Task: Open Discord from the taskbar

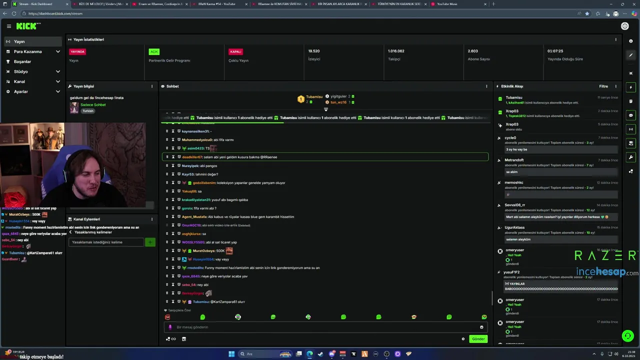Action: pyautogui.click(x=331, y=354)
